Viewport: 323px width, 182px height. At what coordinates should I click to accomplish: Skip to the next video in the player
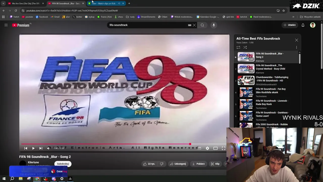coord(41,148)
